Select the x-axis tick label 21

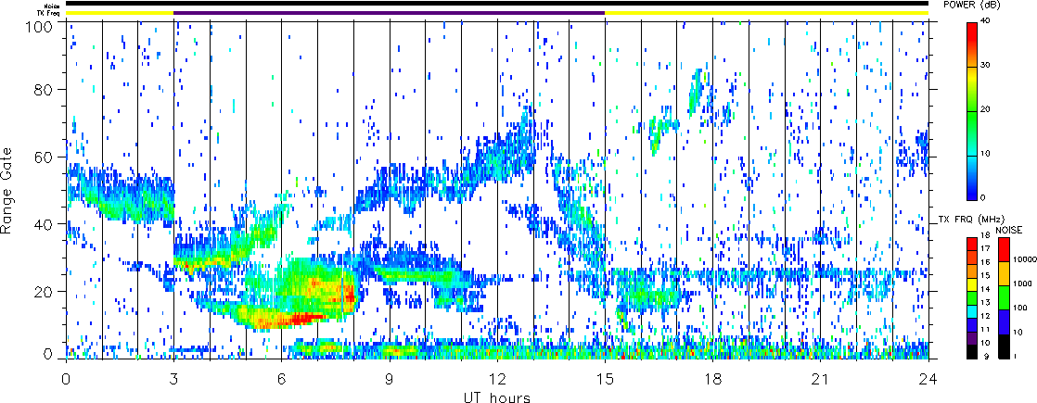(x=821, y=379)
